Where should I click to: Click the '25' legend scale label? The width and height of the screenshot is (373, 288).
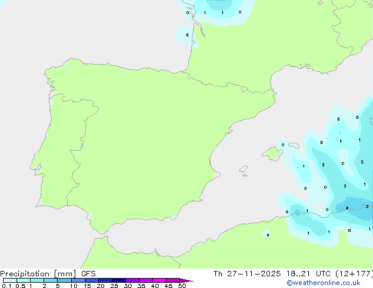[114, 286]
